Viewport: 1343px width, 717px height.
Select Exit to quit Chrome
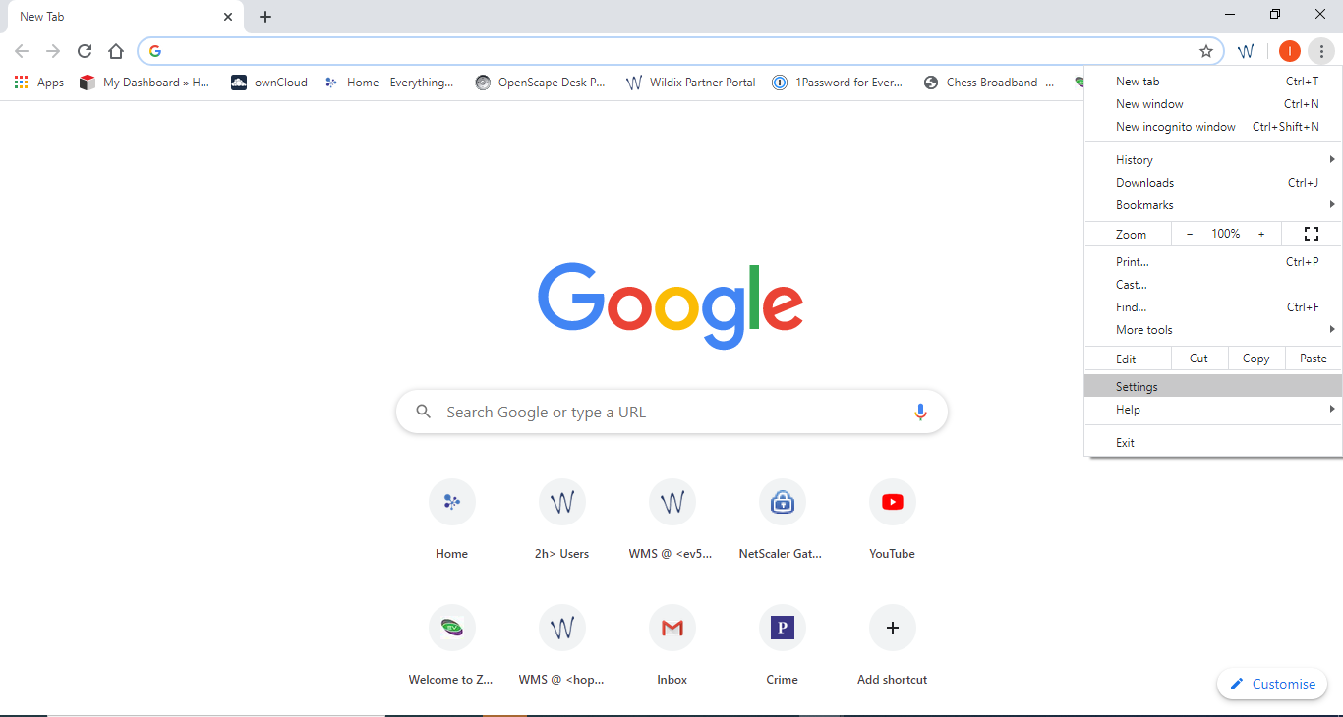(1213, 443)
